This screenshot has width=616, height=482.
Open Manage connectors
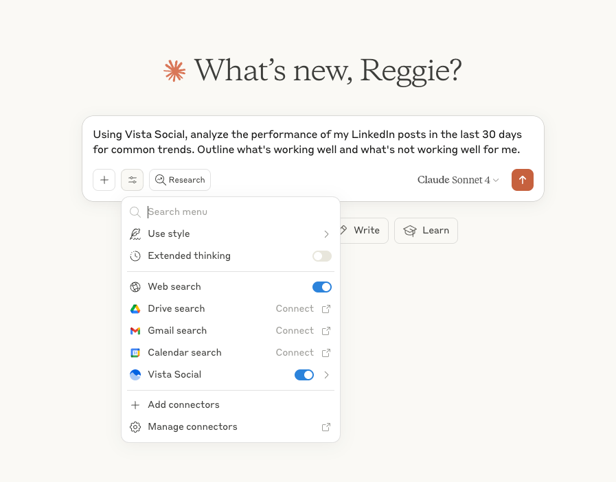(x=192, y=426)
